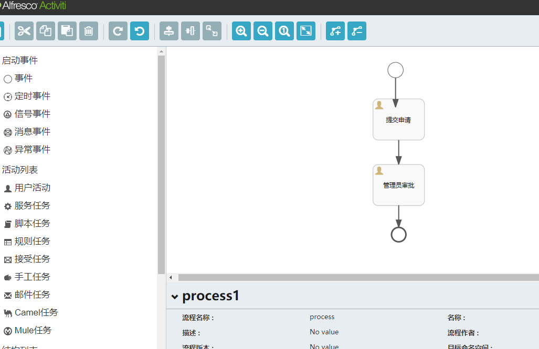Click the Same Size toolbar icon
Viewport: 539px width, 349px height.
tap(212, 31)
